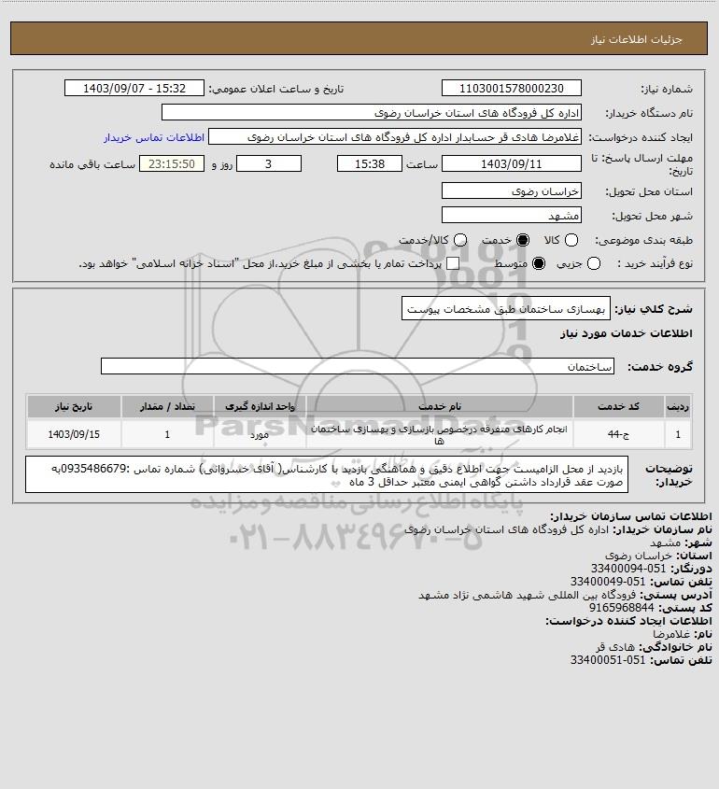The height and width of the screenshot is (789, 719).
Task: Click the delivery province field خراسان رضوی
Action: click(511, 190)
